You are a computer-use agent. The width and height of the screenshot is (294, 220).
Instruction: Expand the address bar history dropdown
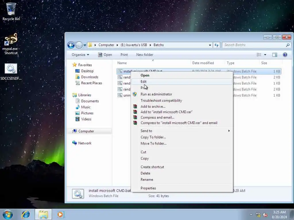click(x=210, y=45)
